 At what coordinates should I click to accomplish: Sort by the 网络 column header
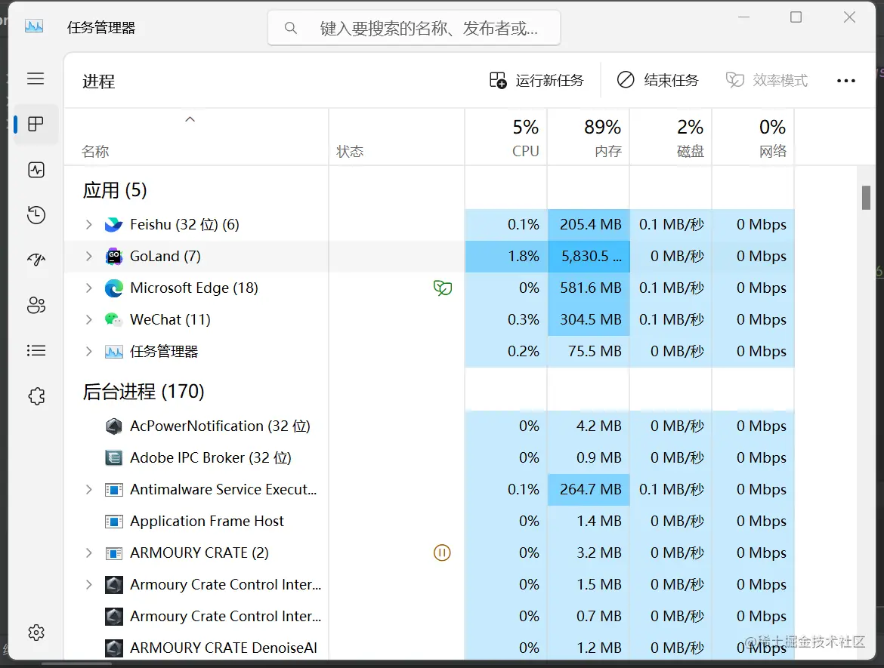[x=753, y=137]
